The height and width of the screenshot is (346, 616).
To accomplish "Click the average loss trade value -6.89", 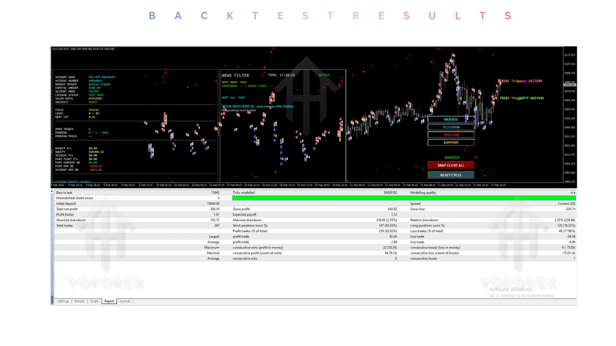I will [572, 242].
